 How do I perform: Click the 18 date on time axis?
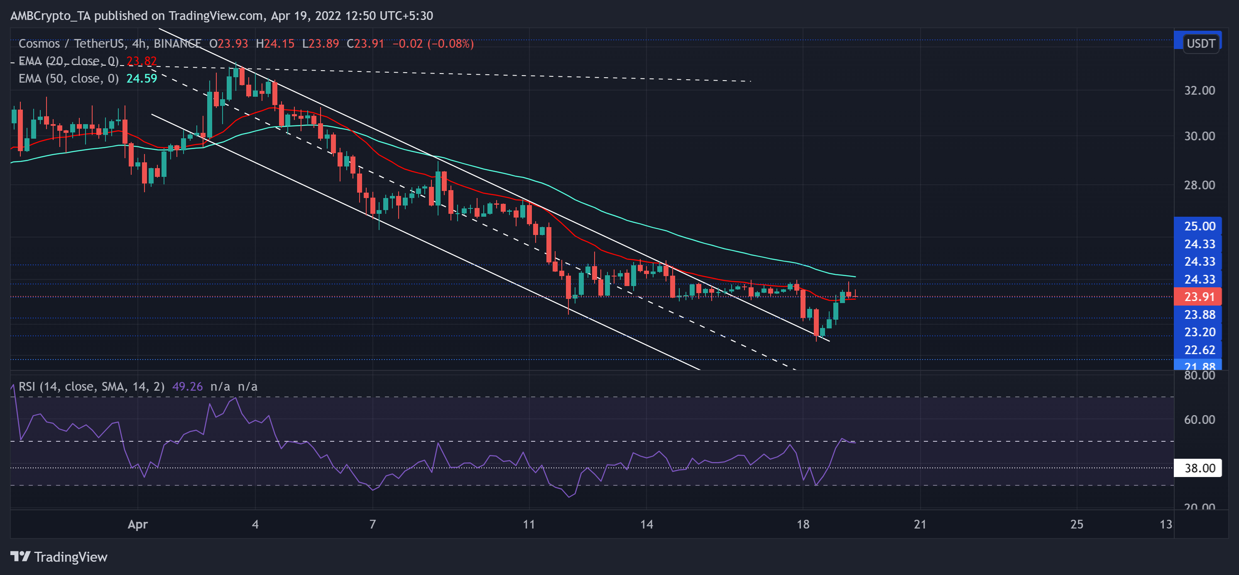pyautogui.click(x=803, y=524)
